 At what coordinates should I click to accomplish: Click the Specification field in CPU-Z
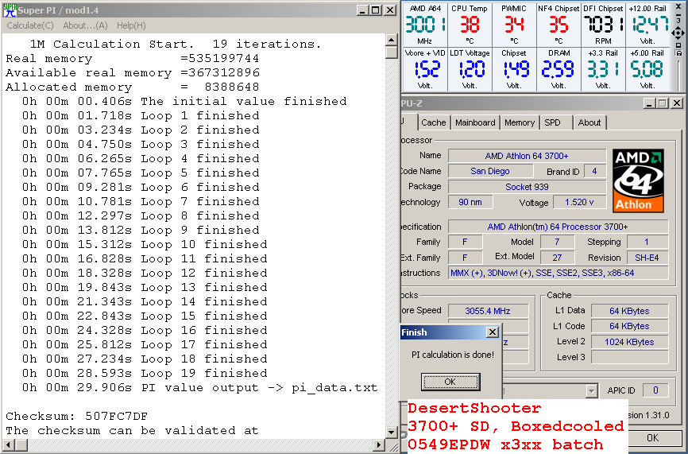[x=558, y=227]
